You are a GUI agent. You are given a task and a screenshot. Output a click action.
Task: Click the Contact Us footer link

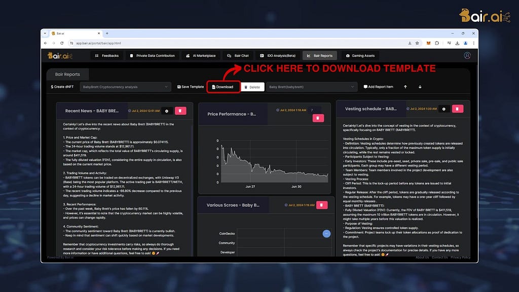pos(439,258)
